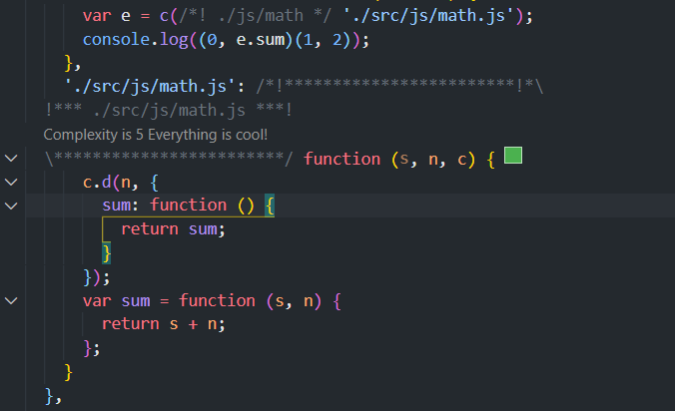Collapse the fold arrow beside 'var sum = function'
The height and width of the screenshot is (411, 675).
11,300
